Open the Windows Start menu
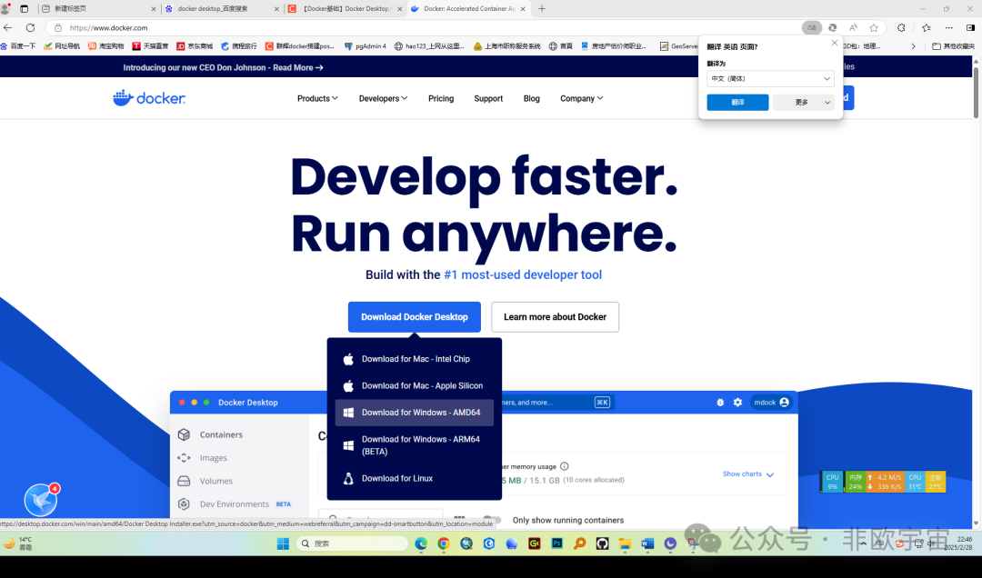This screenshot has width=982, height=578. [283, 543]
